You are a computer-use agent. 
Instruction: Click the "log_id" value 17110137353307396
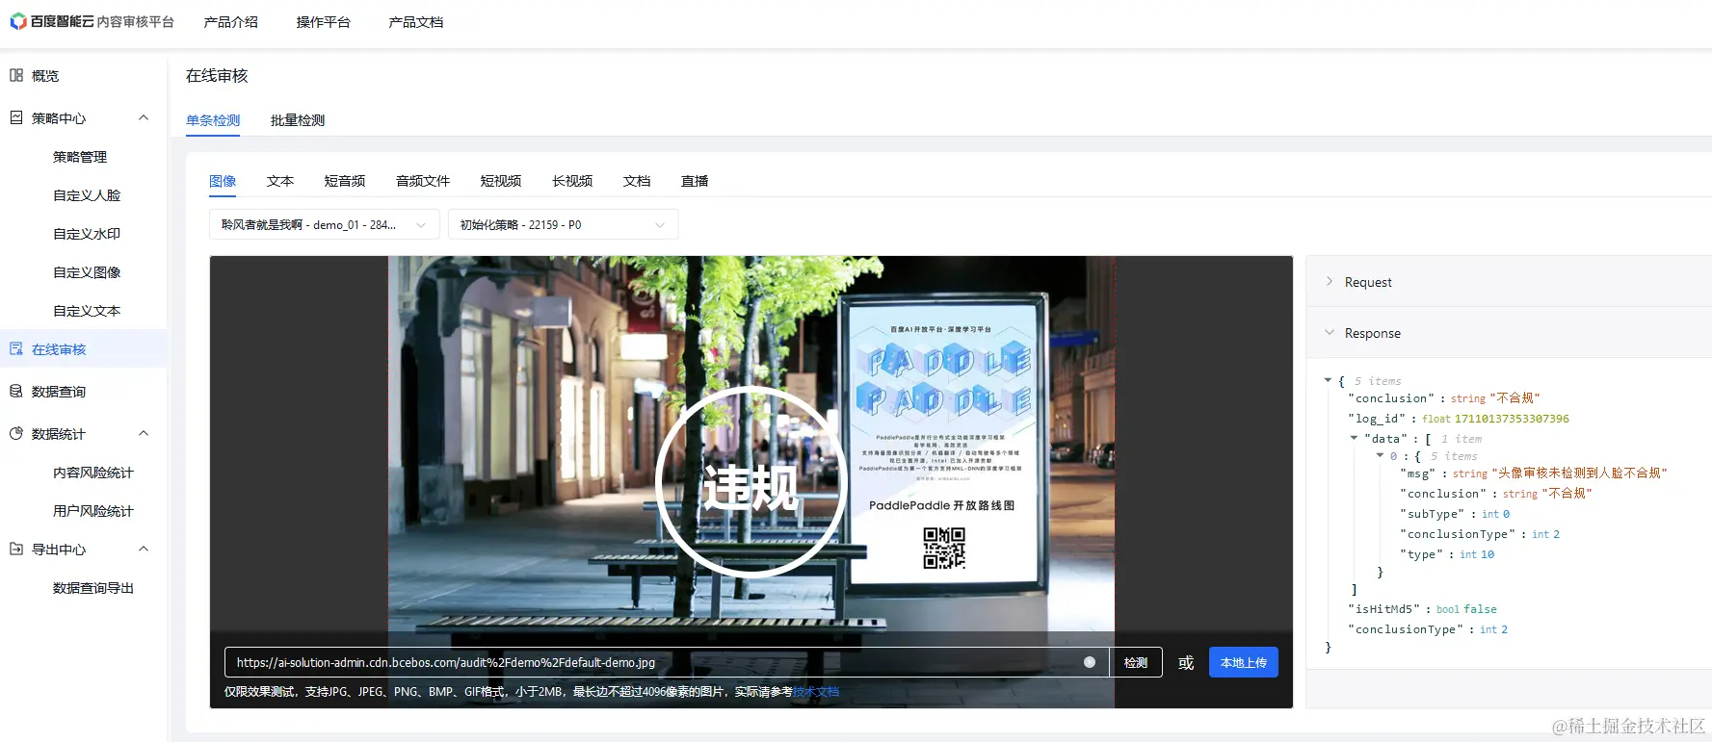[1512, 419]
